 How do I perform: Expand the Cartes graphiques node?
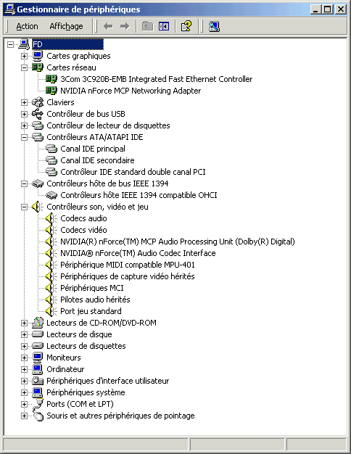[x=25, y=56]
